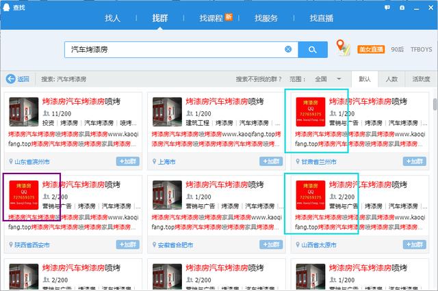Click the member count icon beside 11/200
The width and height of the screenshot is (438, 291).
(46, 113)
